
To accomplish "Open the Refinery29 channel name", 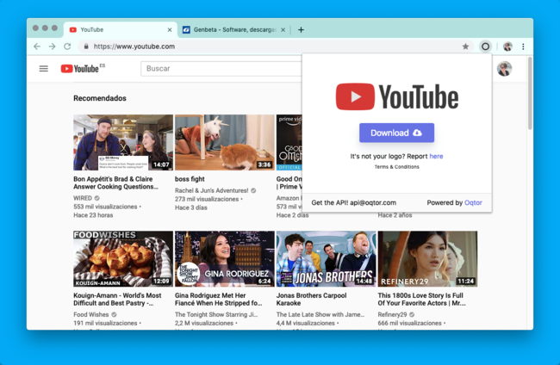I will (392, 314).
